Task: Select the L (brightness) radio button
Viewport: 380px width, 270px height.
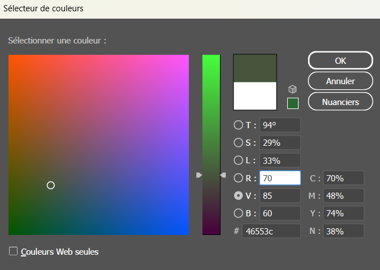Action: [x=238, y=160]
